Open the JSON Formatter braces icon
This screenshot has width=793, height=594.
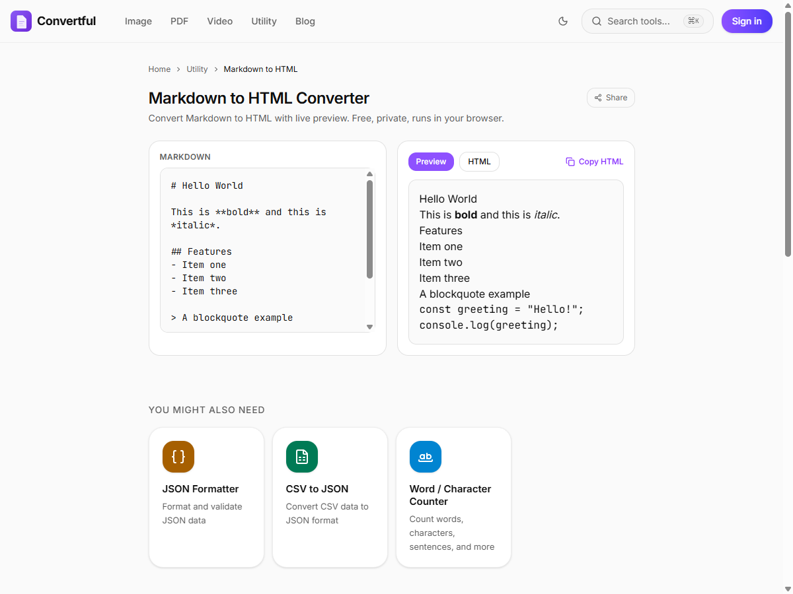point(178,457)
